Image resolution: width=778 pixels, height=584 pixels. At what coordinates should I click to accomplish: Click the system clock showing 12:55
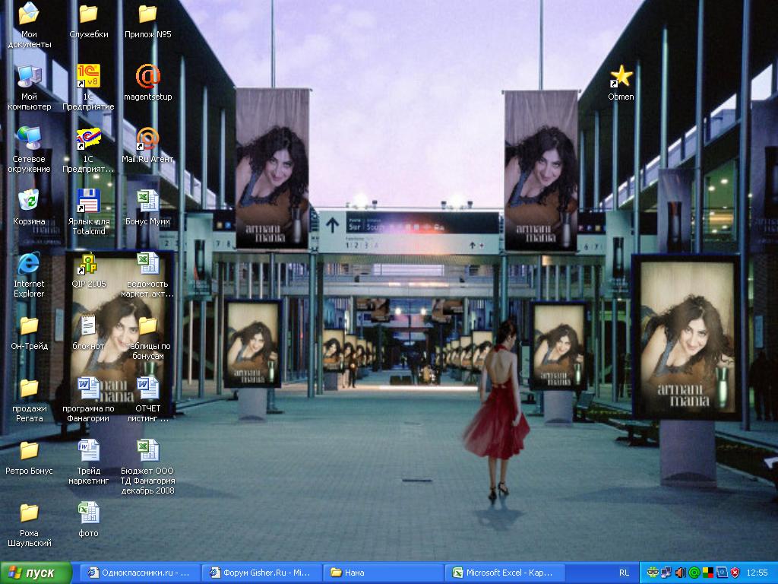point(757,573)
